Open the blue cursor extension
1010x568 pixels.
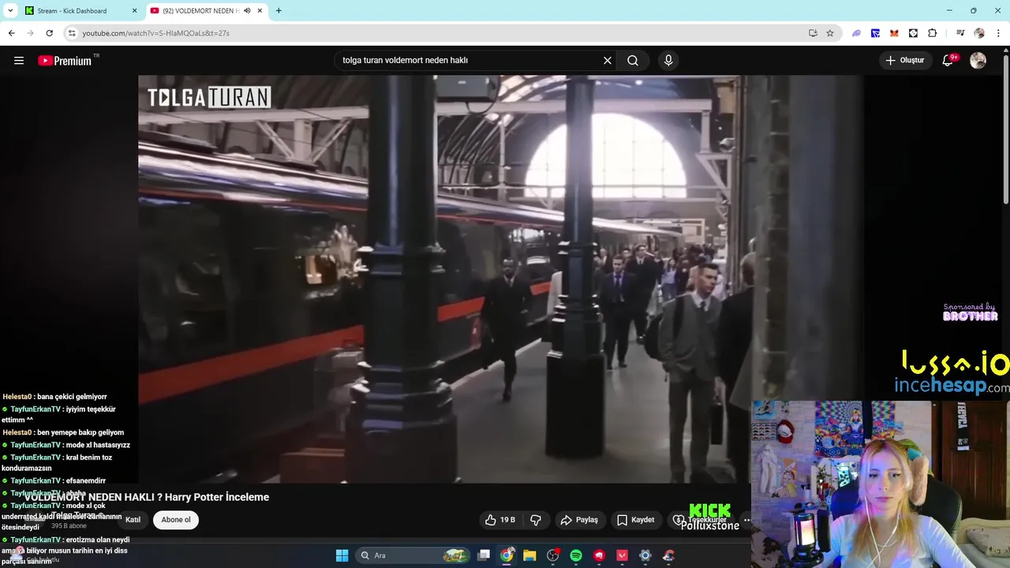(875, 33)
